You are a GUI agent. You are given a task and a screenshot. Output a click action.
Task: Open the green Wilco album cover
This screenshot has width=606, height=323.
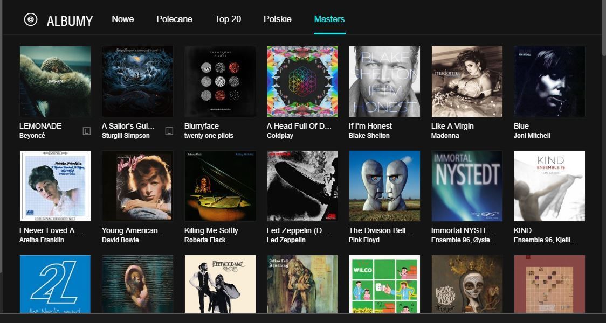(384, 284)
